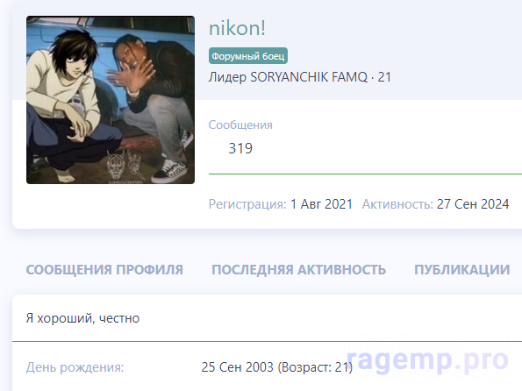Open the Последняя активность tab
This screenshot has width=522, height=391.
pos(298,269)
